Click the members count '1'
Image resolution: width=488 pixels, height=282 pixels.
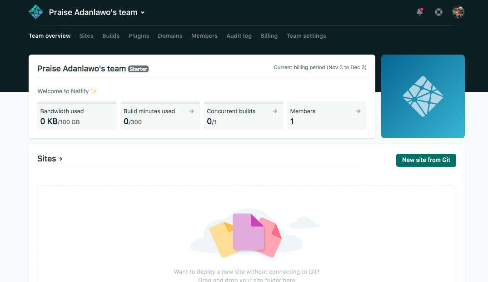point(292,121)
